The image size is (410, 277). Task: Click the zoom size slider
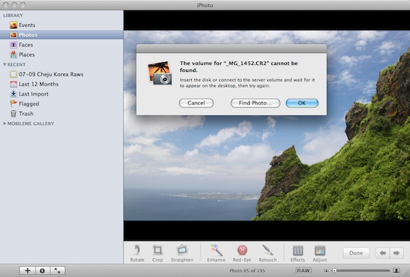[362, 271]
